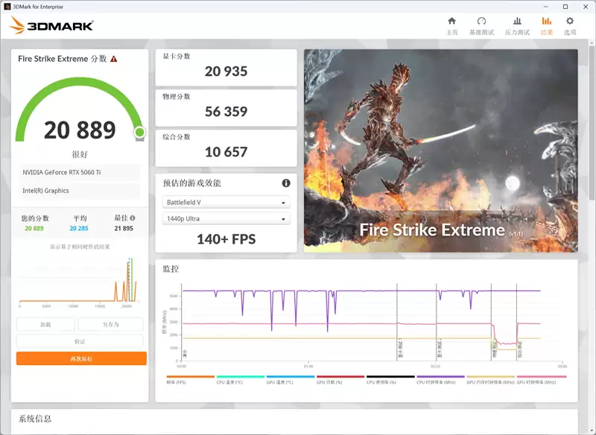The width and height of the screenshot is (596, 435).
Task: Click the warning triangle next to Fire Strike Extreme 分数
Action: click(x=113, y=58)
